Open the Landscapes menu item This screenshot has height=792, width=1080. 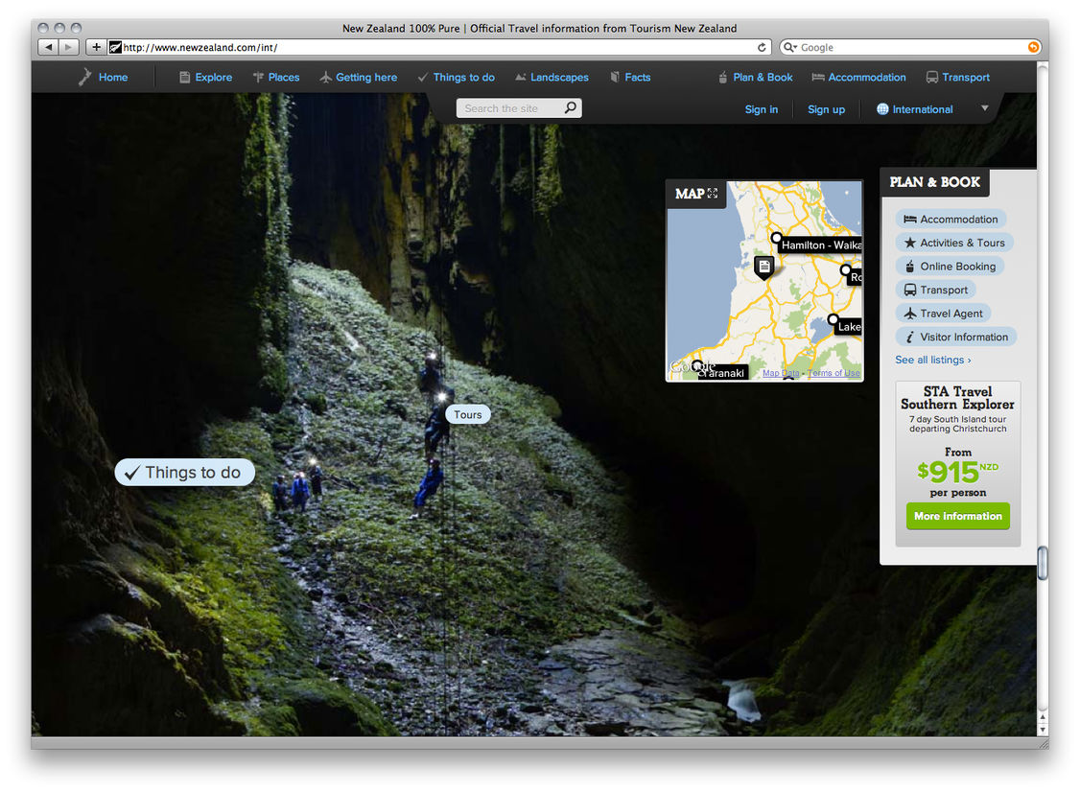552,78
